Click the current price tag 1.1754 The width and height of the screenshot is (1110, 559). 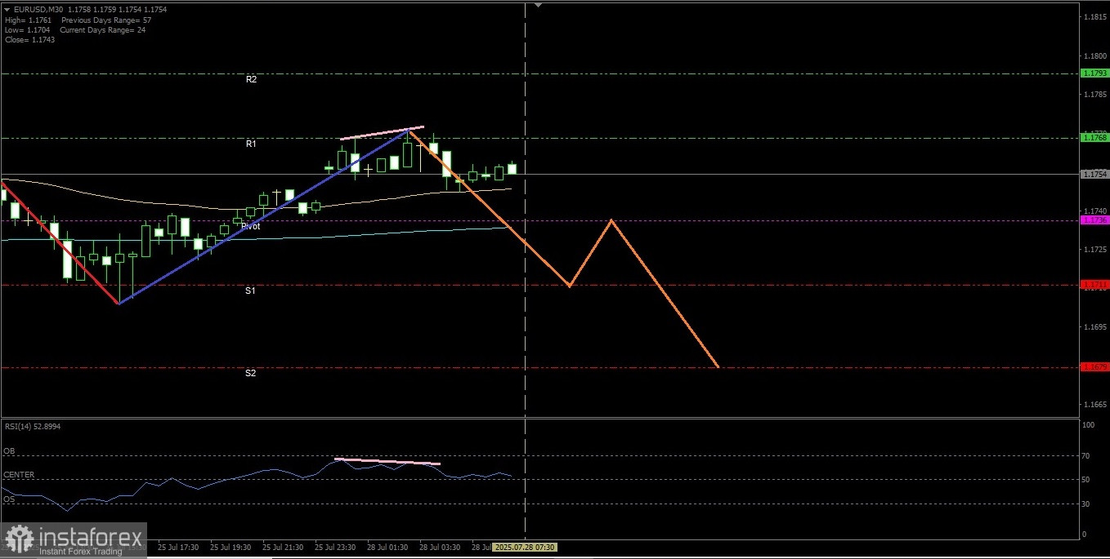pos(1094,174)
